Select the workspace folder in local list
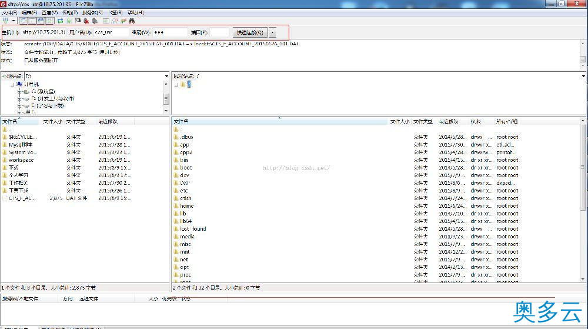 [21, 160]
